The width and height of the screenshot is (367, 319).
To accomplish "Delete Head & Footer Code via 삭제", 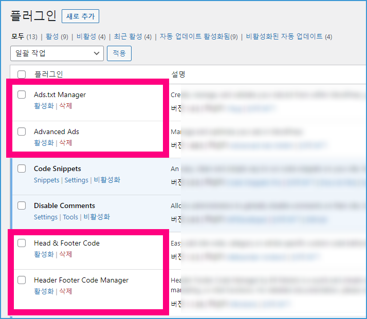I will [66, 254].
